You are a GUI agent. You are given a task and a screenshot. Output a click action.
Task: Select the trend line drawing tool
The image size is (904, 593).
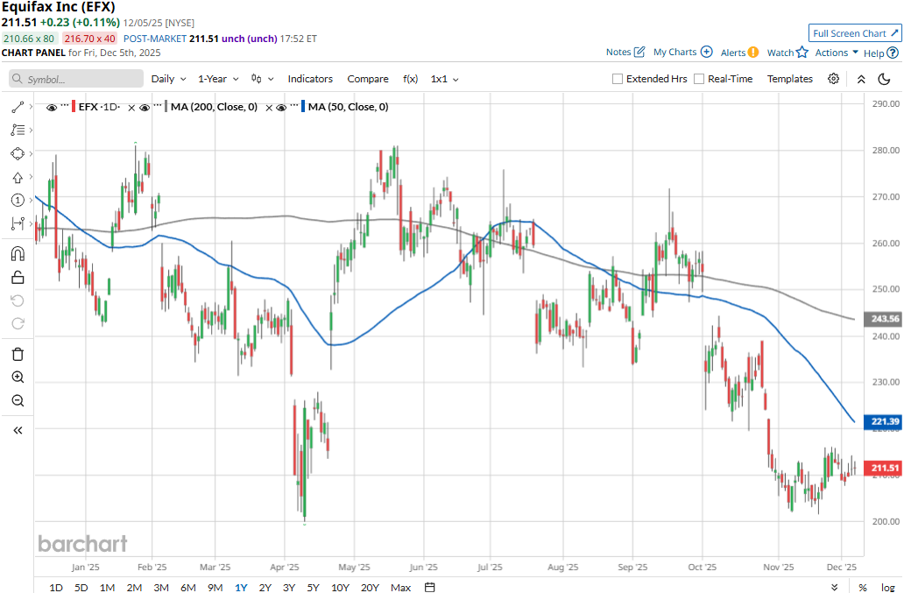pos(18,107)
